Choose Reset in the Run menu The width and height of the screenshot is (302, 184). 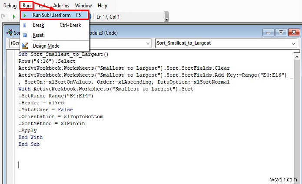[54, 35]
